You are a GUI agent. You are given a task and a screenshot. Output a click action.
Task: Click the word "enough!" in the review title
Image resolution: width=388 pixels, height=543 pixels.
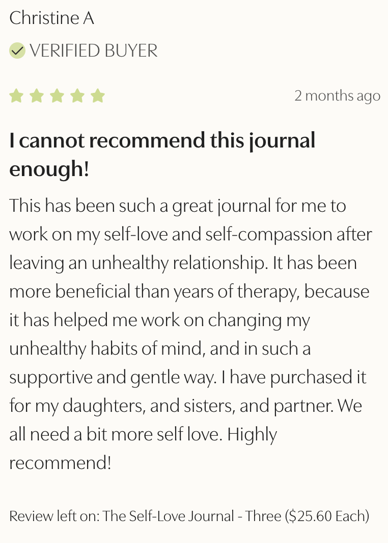coord(49,169)
